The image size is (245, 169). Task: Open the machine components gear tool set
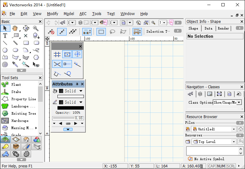(26, 154)
